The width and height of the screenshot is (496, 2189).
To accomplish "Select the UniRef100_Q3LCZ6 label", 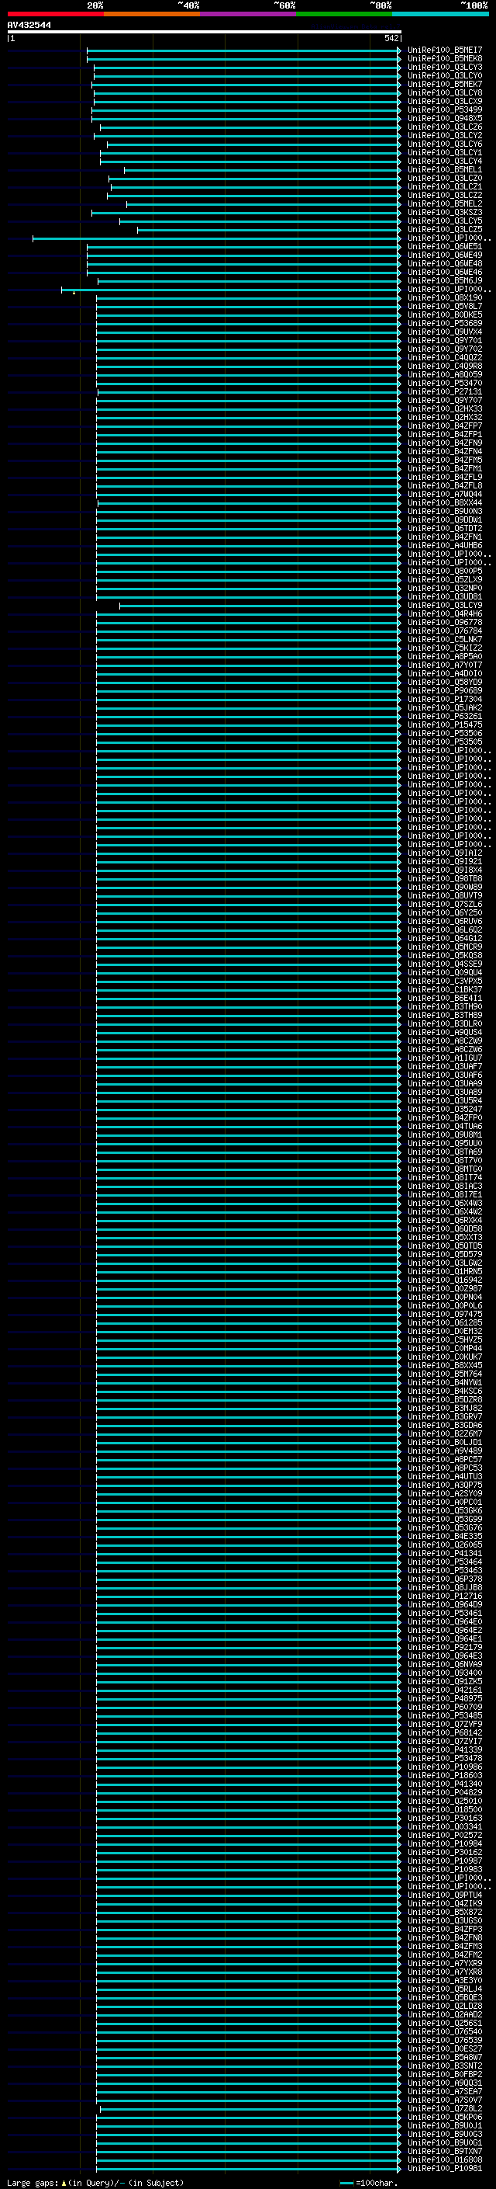I will (x=444, y=127).
